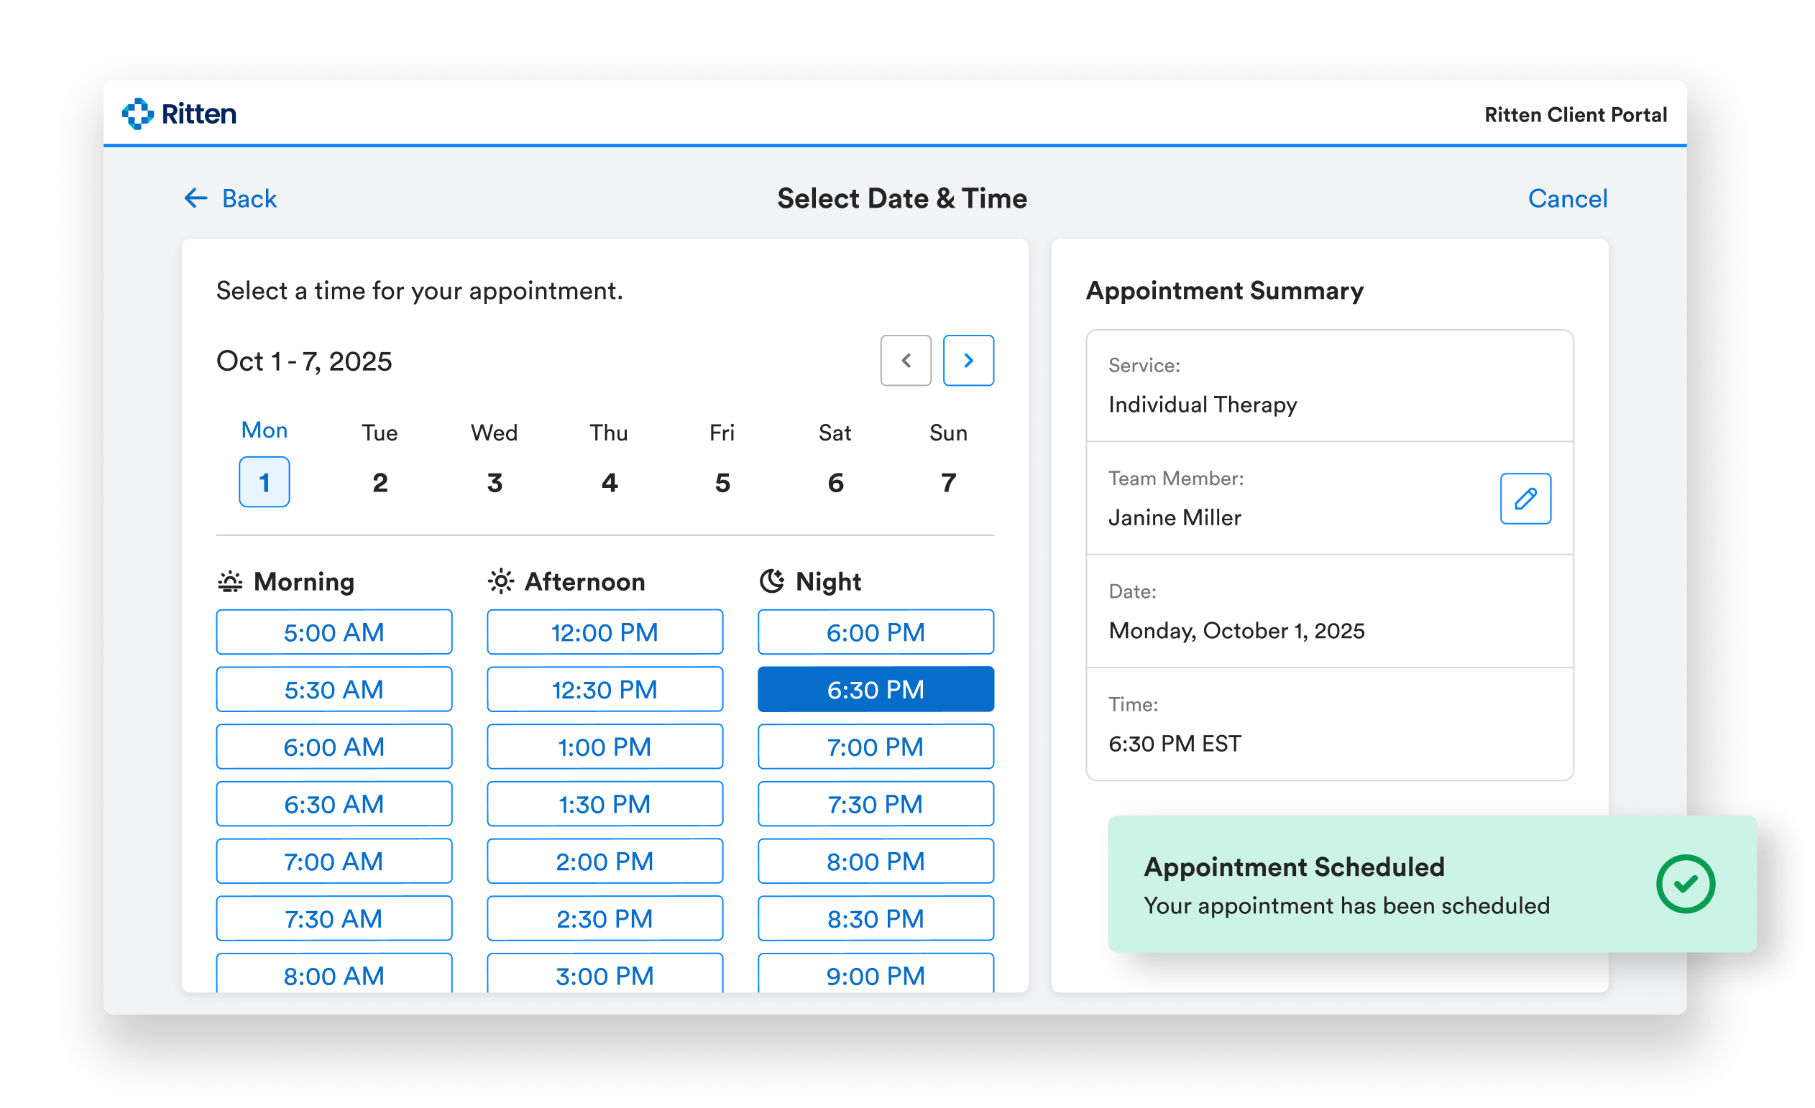This screenshot has height=1108, width=1815.
Task: Go to next week with right chevron
Action: click(x=968, y=361)
